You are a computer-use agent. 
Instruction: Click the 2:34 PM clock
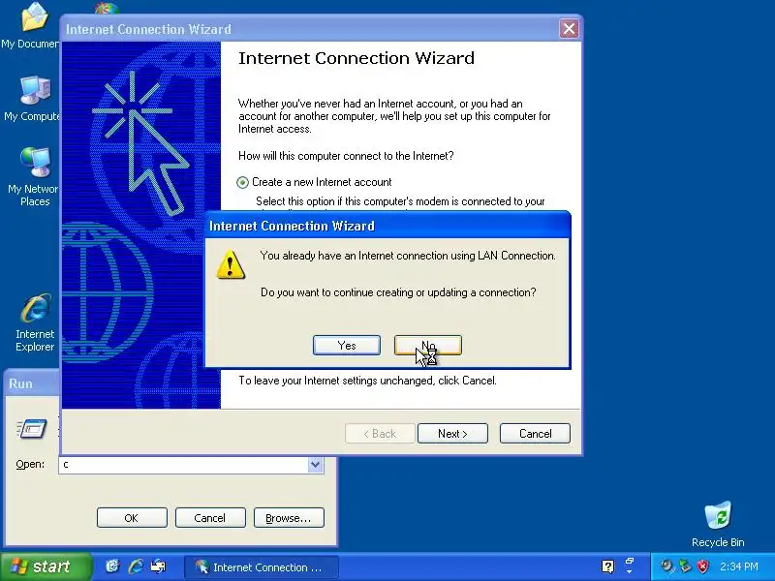[x=739, y=566]
